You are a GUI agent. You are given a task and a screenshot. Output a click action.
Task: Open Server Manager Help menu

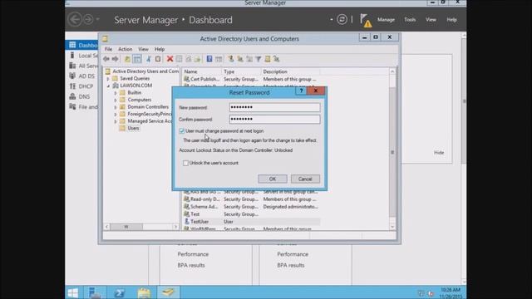[451, 20]
